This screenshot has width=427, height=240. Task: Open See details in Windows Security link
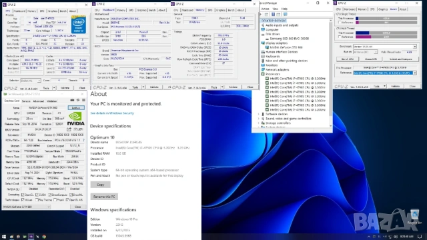(x=112, y=113)
